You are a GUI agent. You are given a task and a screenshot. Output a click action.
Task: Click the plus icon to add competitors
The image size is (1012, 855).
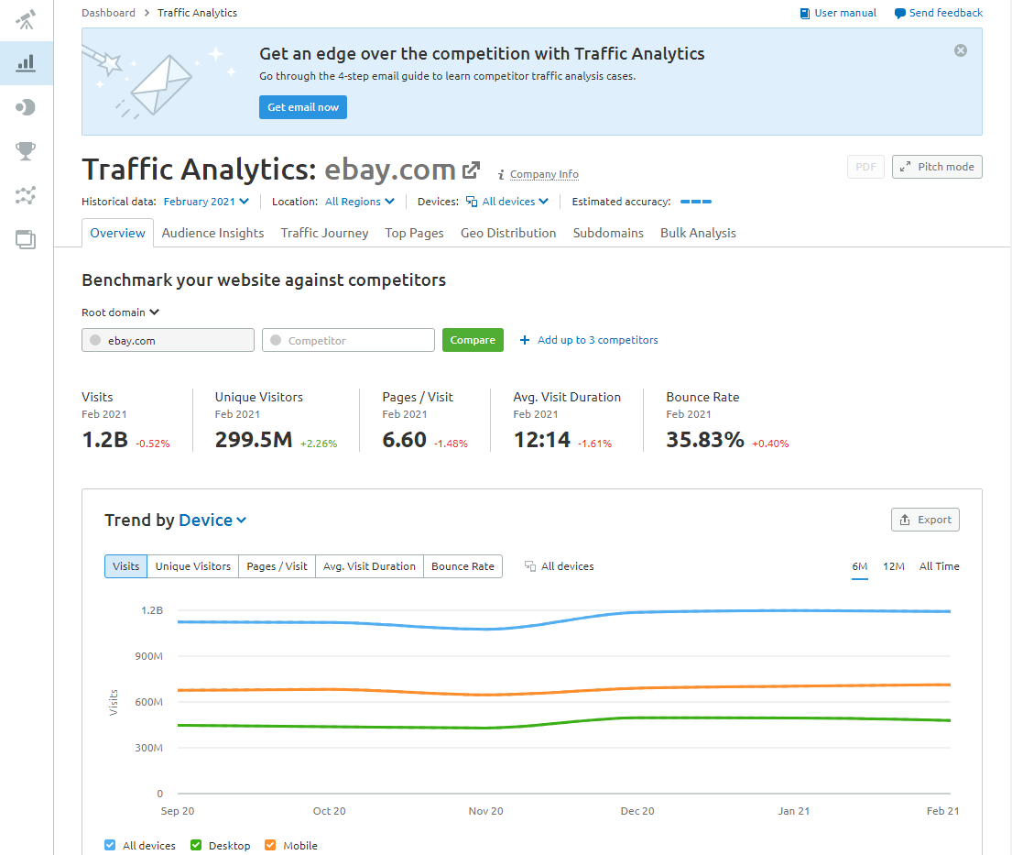tap(525, 340)
